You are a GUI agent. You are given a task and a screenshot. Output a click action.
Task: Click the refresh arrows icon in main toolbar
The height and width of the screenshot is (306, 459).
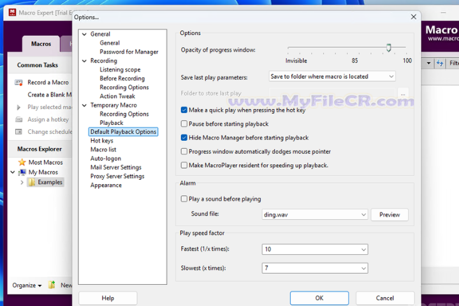440,63
